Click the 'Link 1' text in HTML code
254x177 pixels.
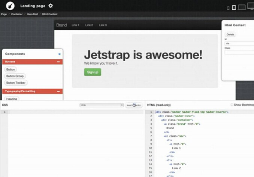click(176, 148)
